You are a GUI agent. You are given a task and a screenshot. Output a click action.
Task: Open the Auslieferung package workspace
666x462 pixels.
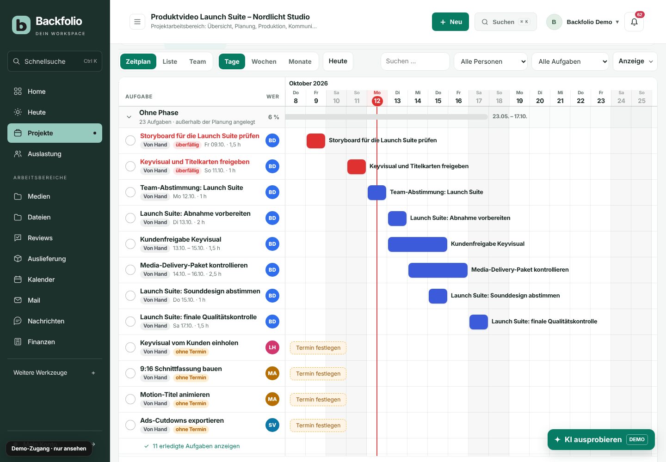point(55,259)
